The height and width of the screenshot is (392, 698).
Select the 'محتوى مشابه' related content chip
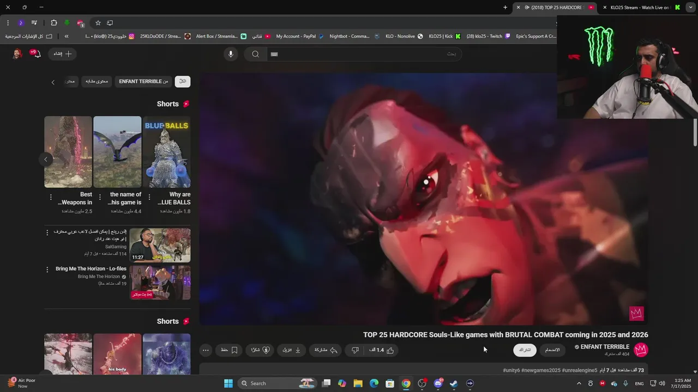pos(97,82)
